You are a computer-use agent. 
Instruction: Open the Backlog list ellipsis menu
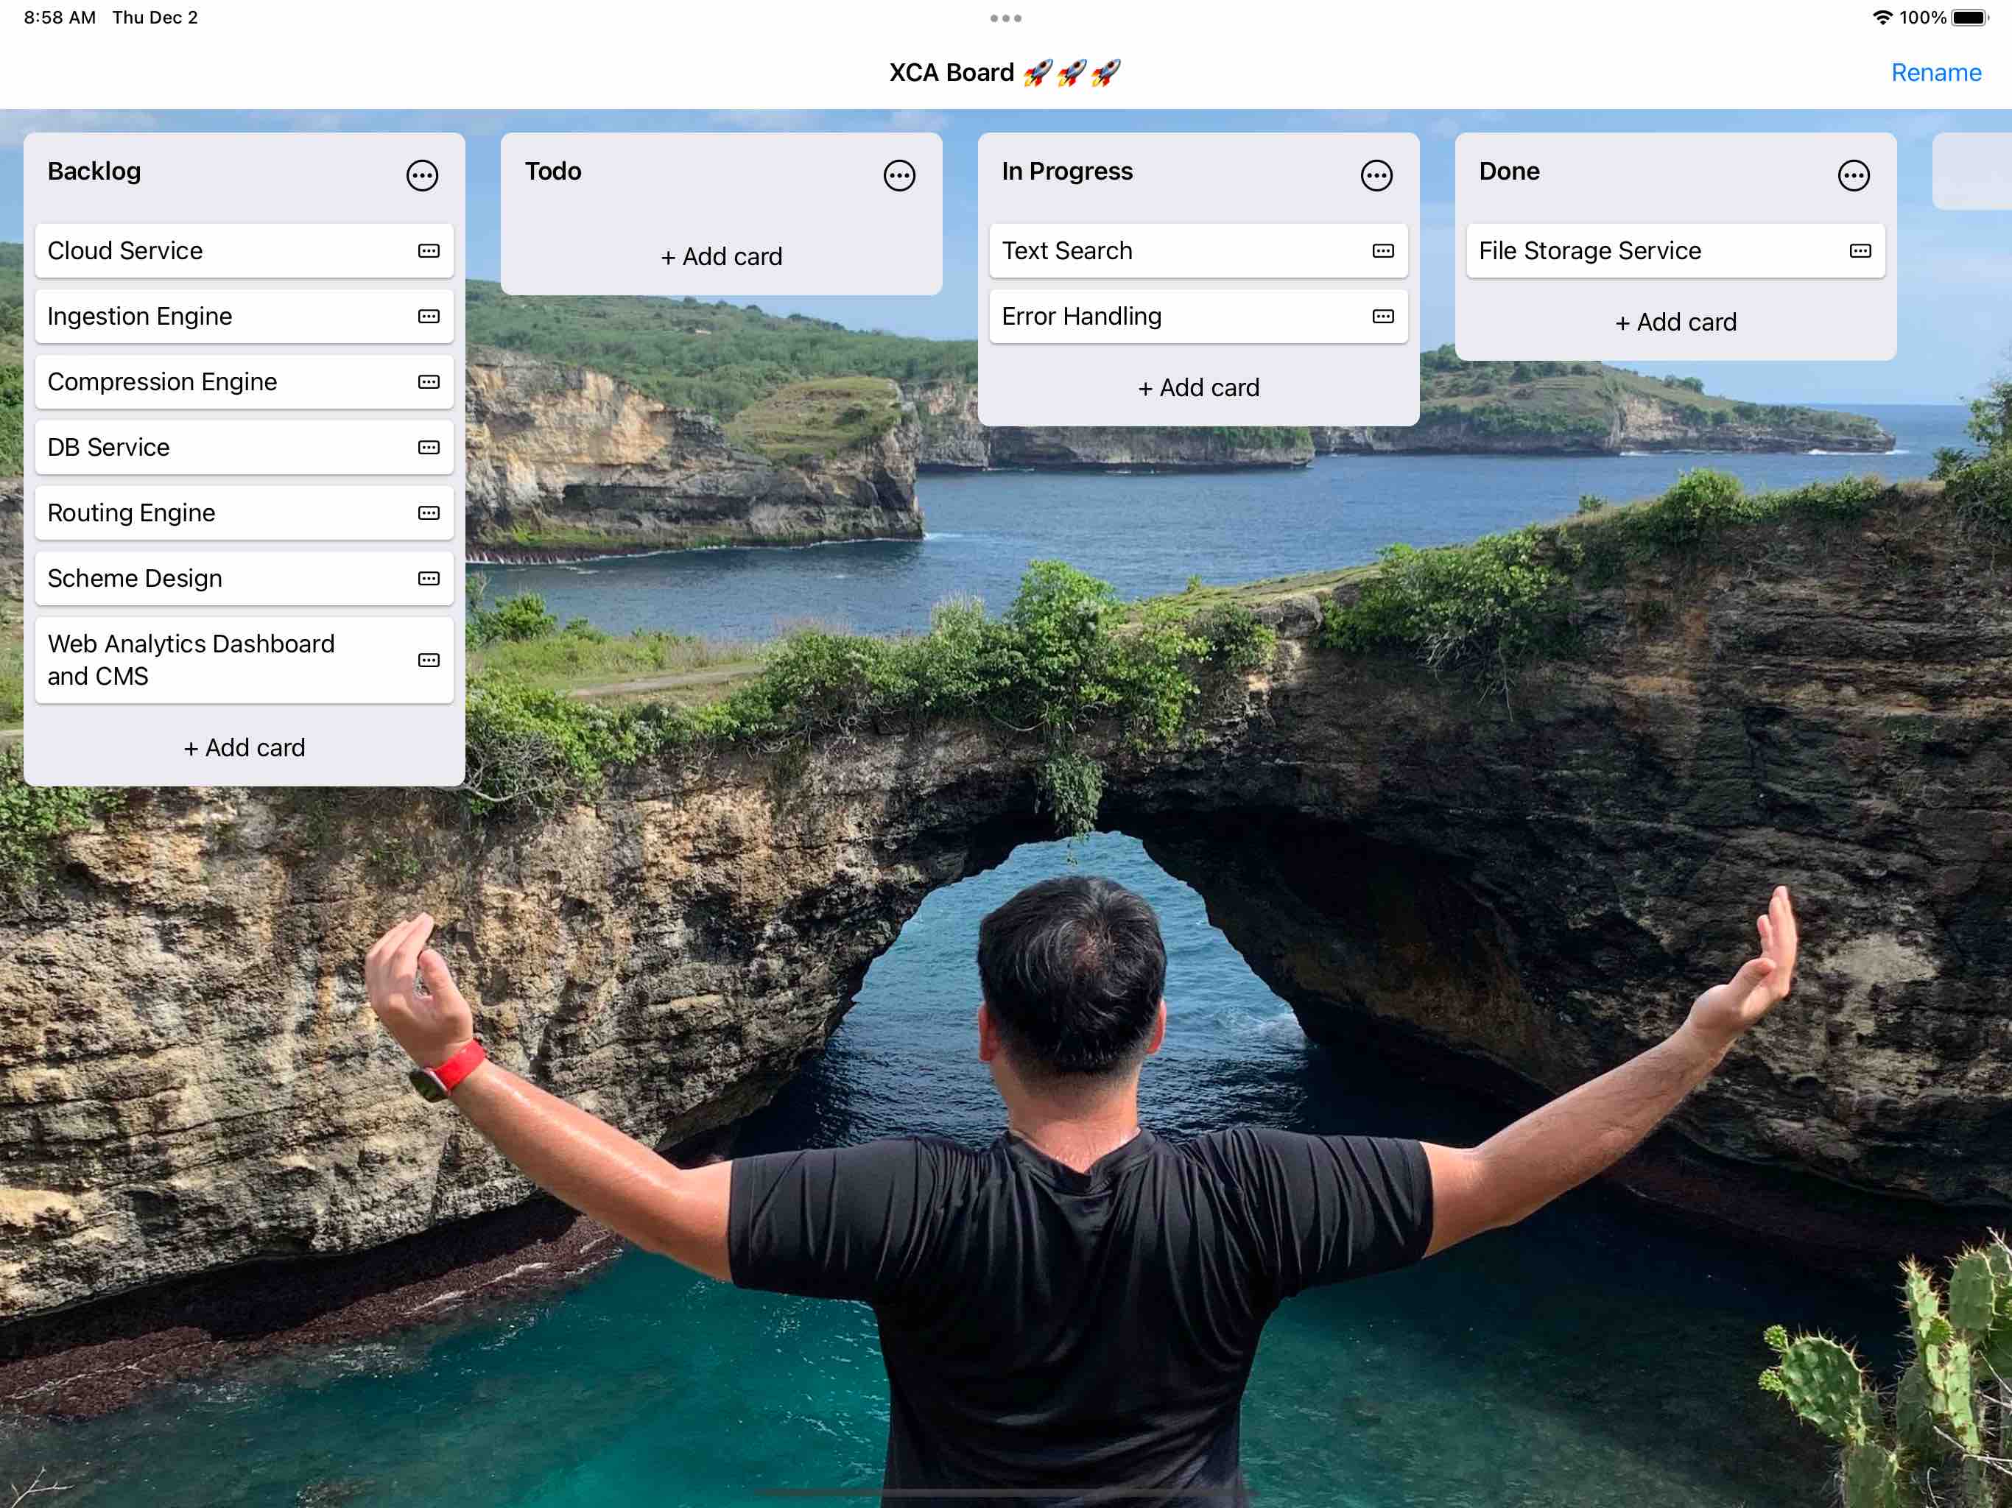pos(422,175)
